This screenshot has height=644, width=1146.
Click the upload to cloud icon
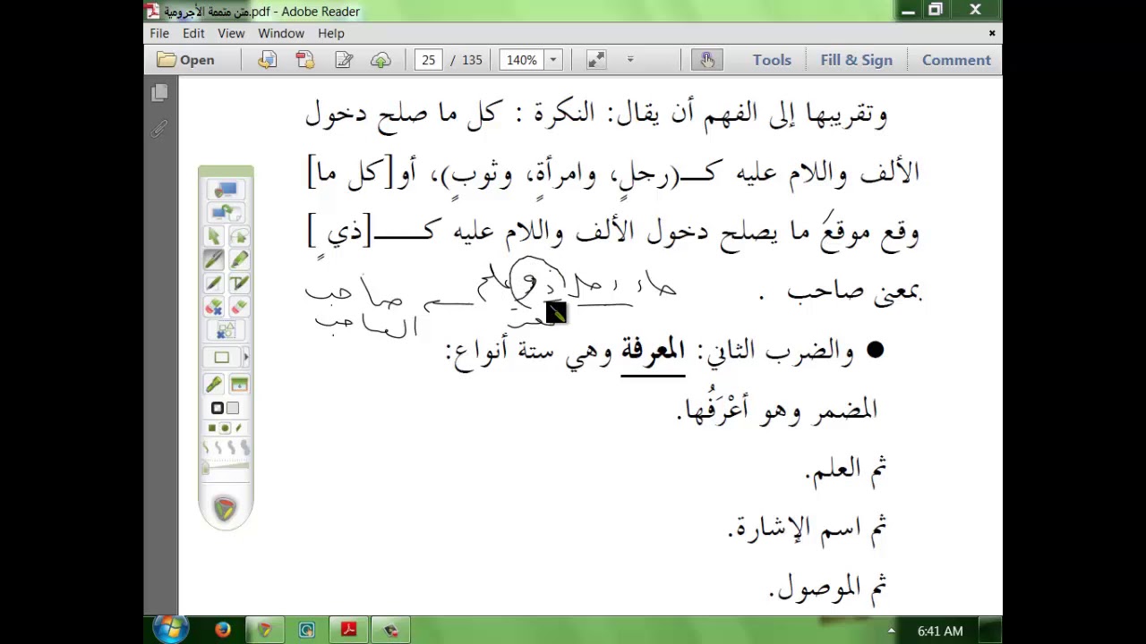381,60
